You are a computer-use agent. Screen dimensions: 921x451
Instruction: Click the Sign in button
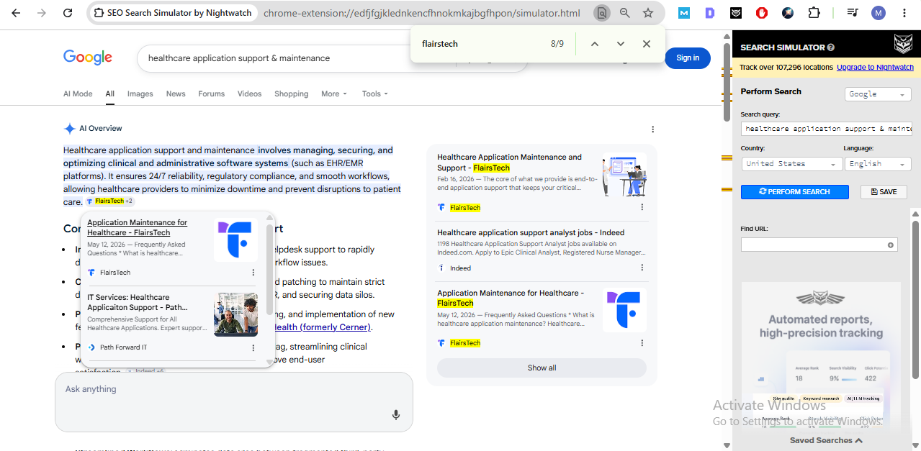[688, 58]
